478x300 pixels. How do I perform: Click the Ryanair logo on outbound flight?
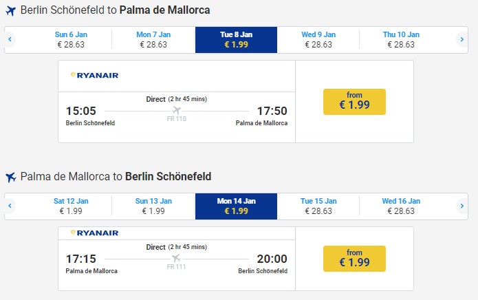(94, 76)
